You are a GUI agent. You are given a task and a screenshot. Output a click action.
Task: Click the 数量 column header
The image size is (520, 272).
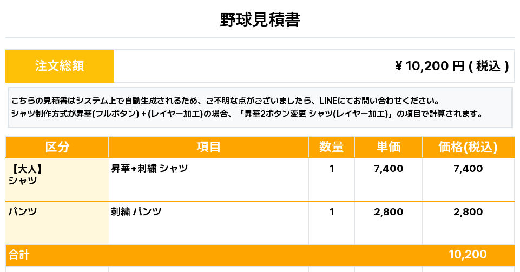pos(331,147)
